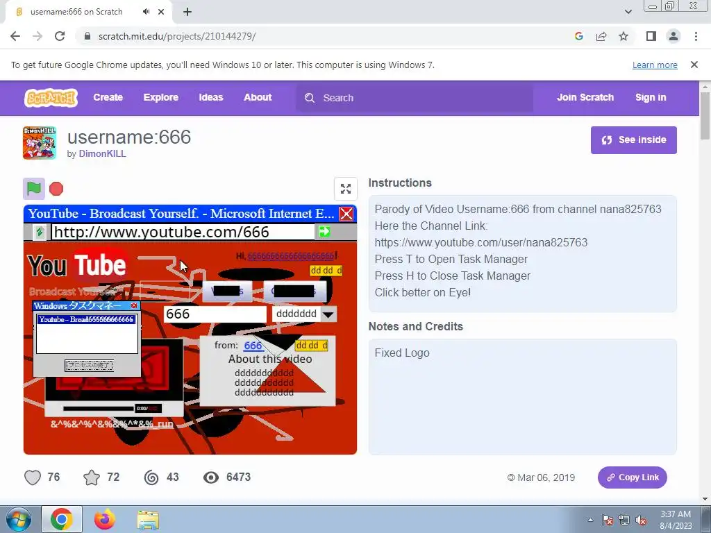Viewport: 711px width, 533px height.
Task: Open DimonKILL's profile avatar thumbnail
Action: click(x=40, y=143)
